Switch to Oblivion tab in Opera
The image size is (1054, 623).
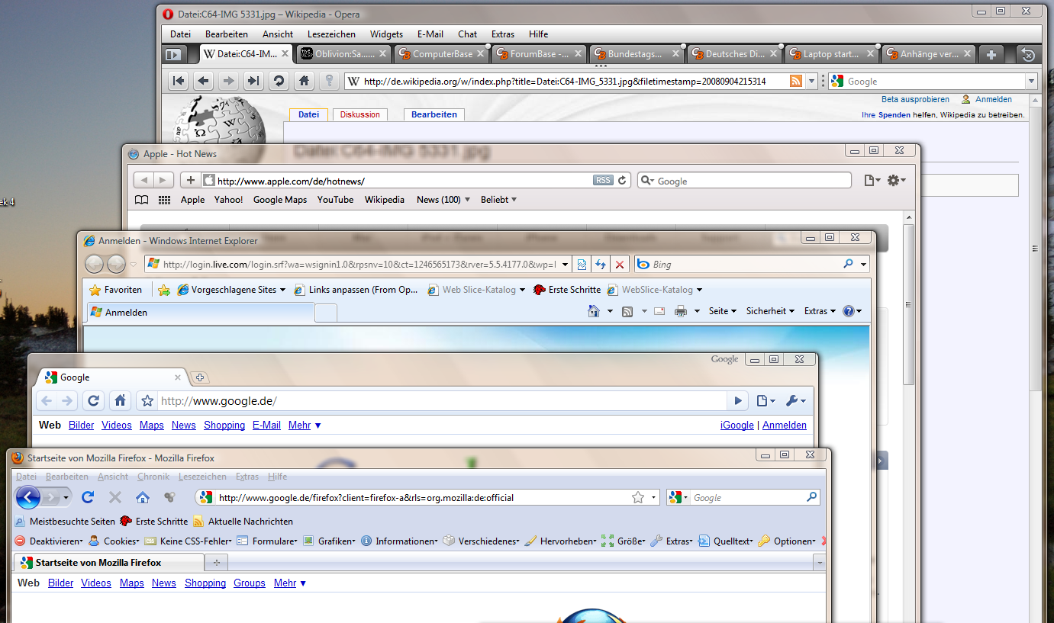(x=343, y=54)
